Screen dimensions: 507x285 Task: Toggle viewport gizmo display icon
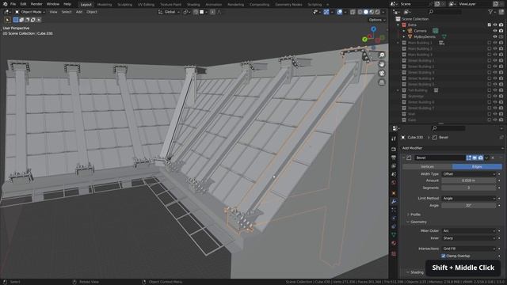[326, 12]
